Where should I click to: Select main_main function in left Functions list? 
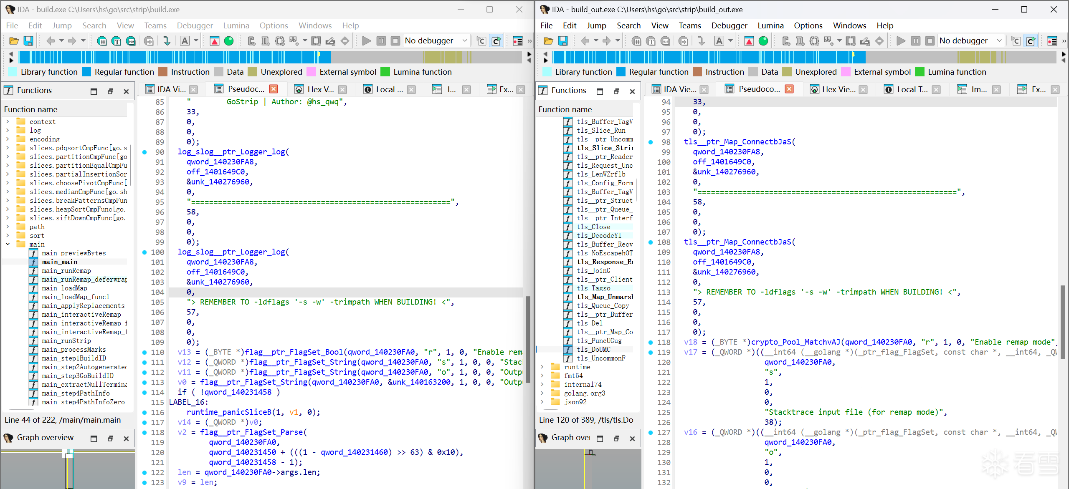click(59, 262)
